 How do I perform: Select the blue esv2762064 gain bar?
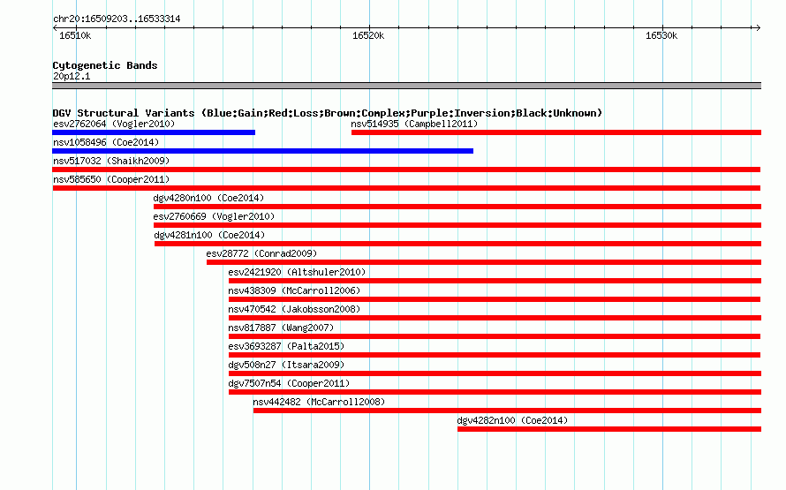point(154,132)
